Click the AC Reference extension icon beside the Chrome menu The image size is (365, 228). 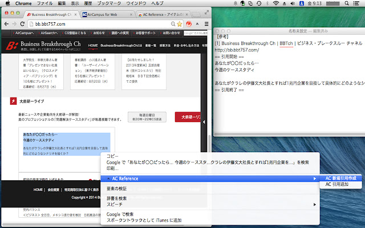(197, 24)
